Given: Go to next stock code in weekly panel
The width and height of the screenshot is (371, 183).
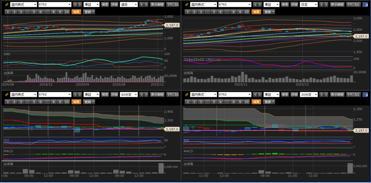Looking at the screenshot, I should [80, 5].
